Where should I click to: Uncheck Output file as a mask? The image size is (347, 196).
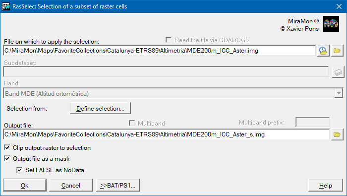[7, 158]
